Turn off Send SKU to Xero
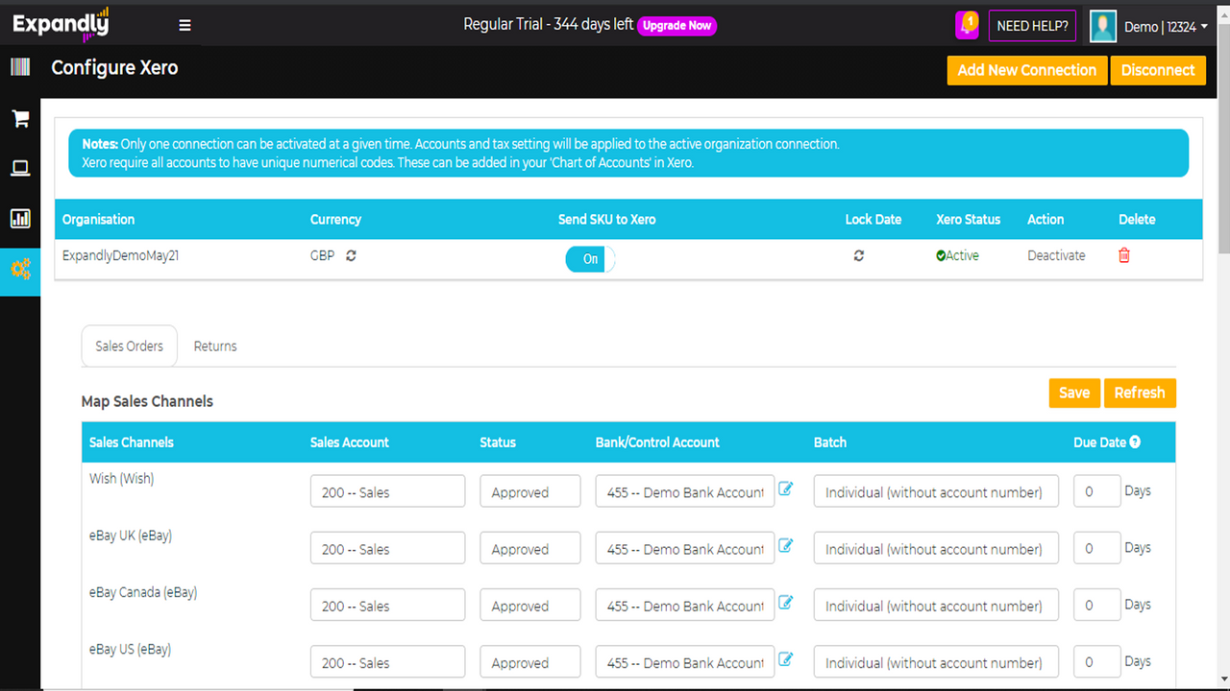The width and height of the screenshot is (1230, 691). click(589, 259)
